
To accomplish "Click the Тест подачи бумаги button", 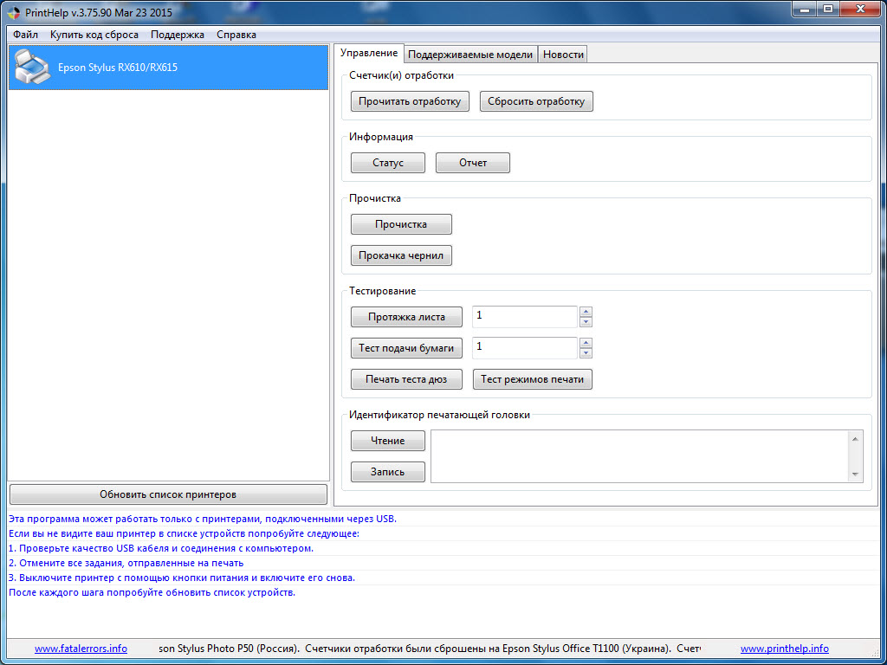I will (406, 348).
